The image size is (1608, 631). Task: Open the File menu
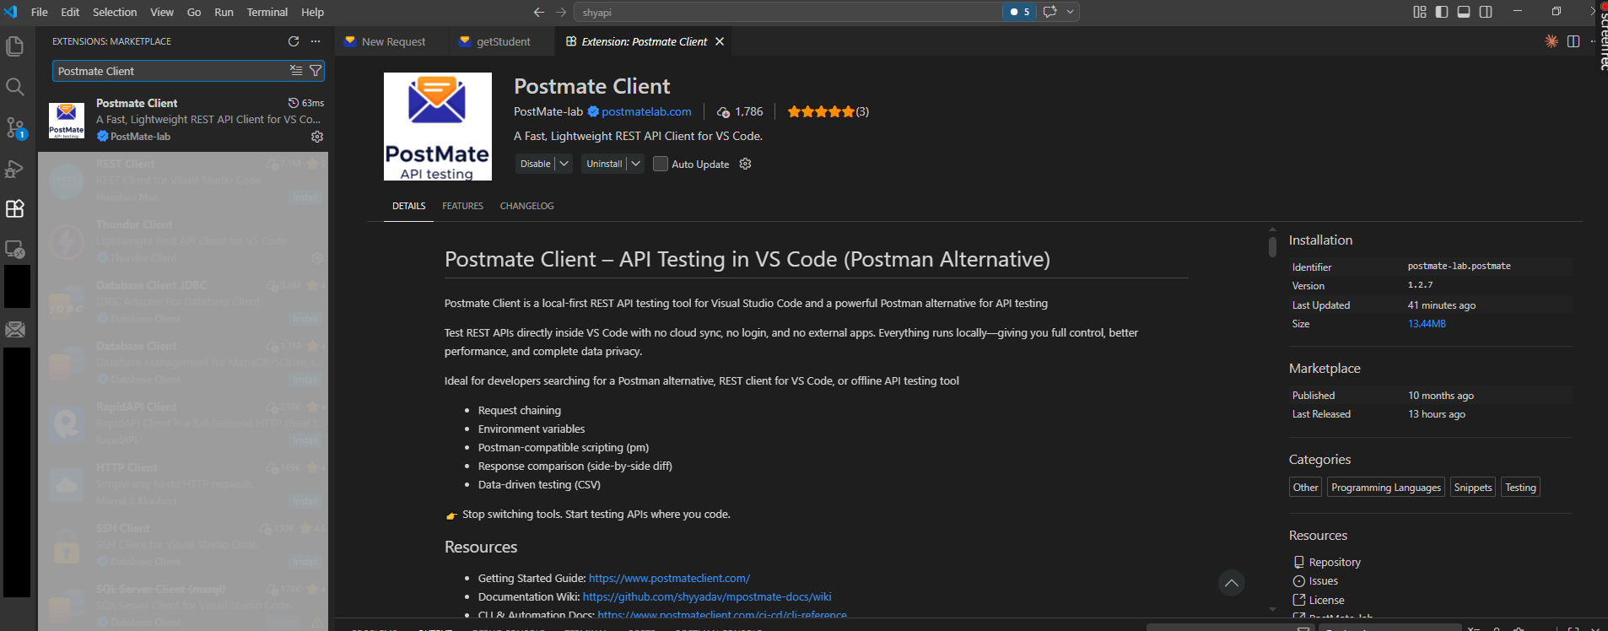[x=40, y=12]
